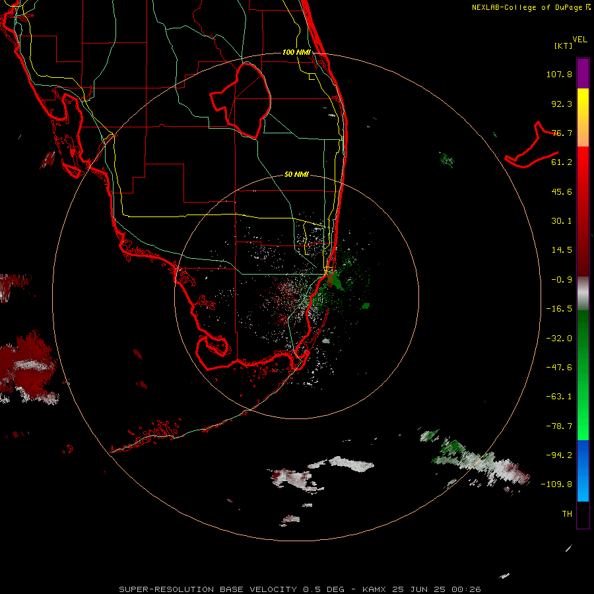Pick the black TH segment of color bar
Screen dimensions: 594x594
[583, 515]
